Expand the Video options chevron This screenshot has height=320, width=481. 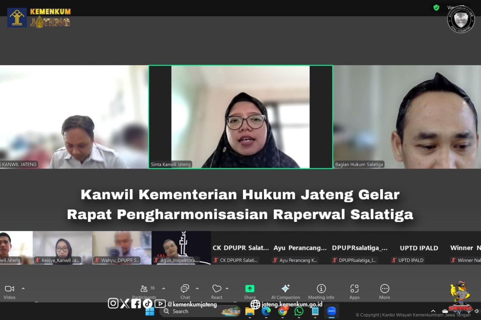pyautogui.click(x=23, y=289)
